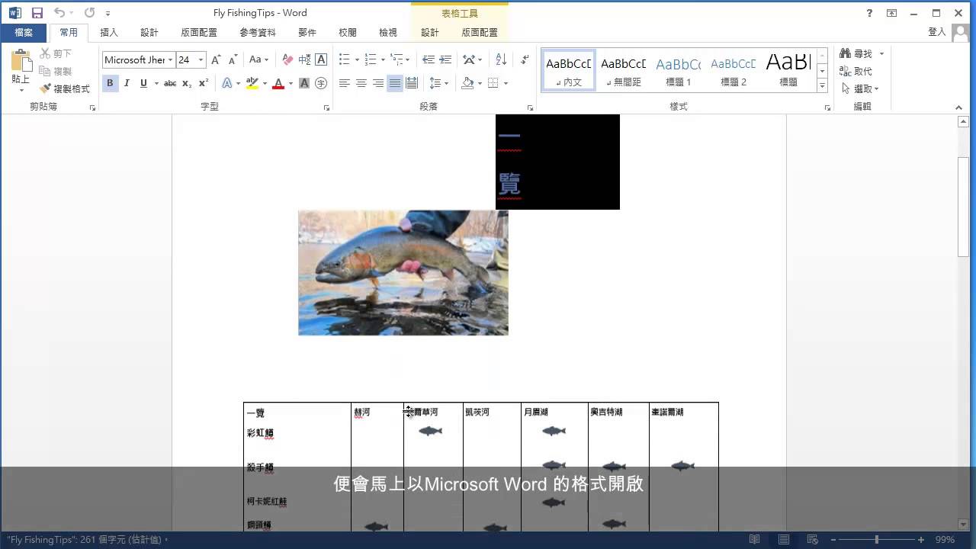
Task: Clear all formatting with eraser icon
Action: pos(287,59)
